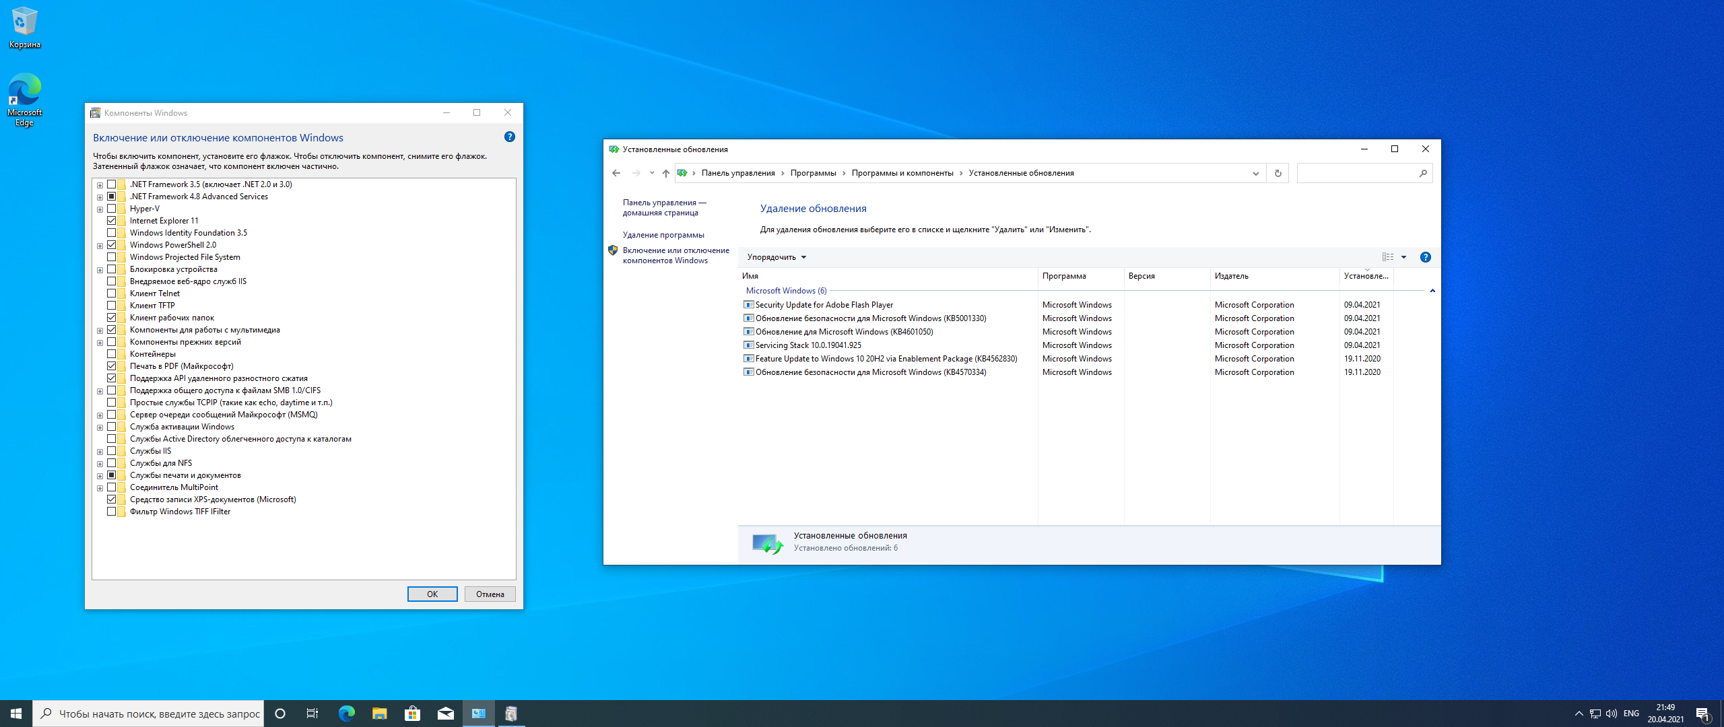Go up one folder level

665,173
